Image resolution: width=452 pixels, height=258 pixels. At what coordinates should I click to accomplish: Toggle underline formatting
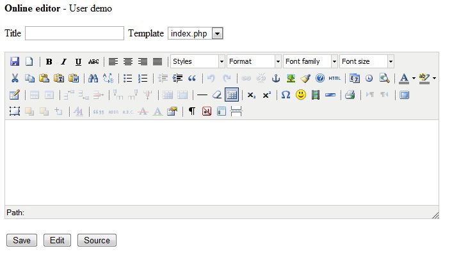(78, 62)
